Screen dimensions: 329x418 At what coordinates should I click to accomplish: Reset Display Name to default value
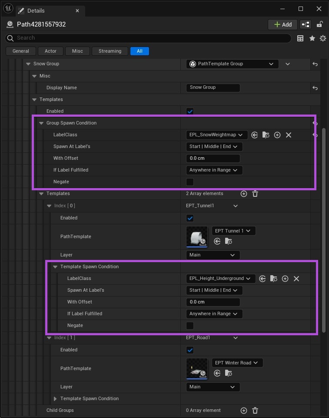(315, 88)
